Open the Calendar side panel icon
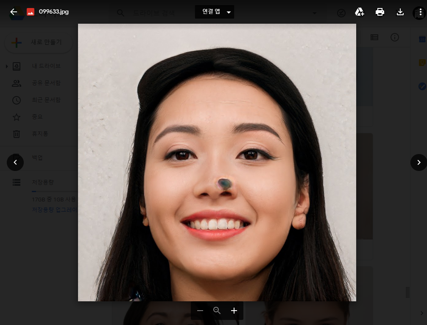Viewport: 427px width, 325px height. point(422,39)
